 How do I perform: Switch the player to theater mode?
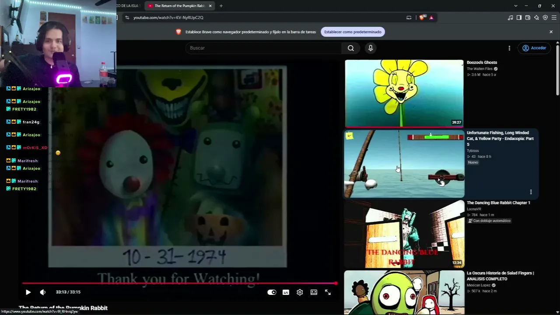[314, 292]
